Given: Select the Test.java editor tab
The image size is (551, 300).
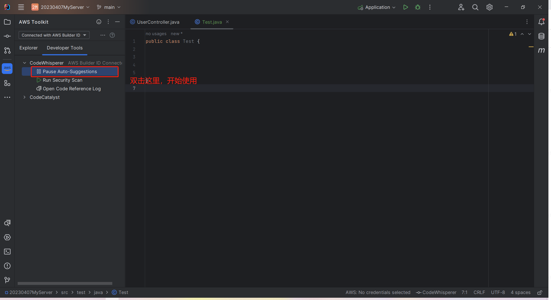Looking at the screenshot, I should (212, 22).
